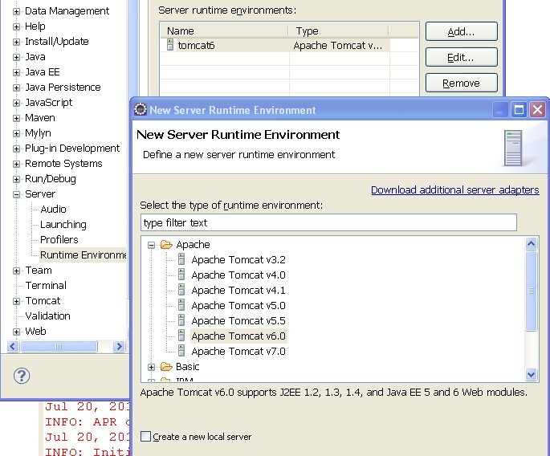The width and height of the screenshot is (550, 456).
Task: Click the Apache Tomcat v7.0 server icon
Action: (181, 351)
